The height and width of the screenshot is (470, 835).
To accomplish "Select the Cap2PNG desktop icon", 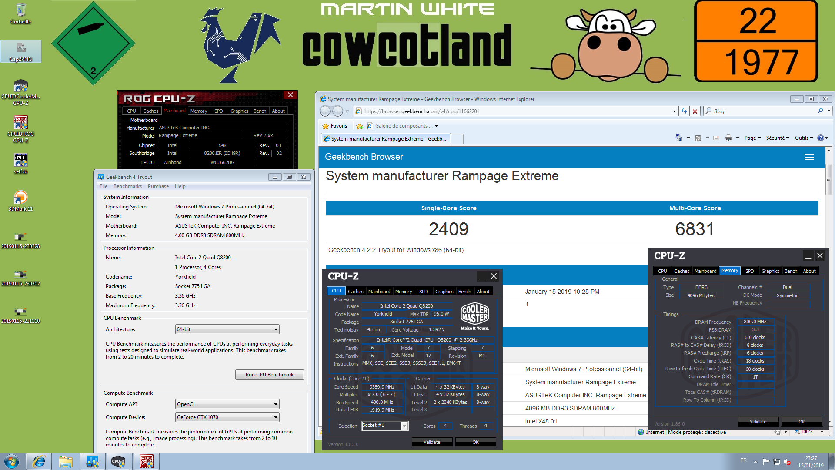I will pyautogui.click(x=21, y=51).
